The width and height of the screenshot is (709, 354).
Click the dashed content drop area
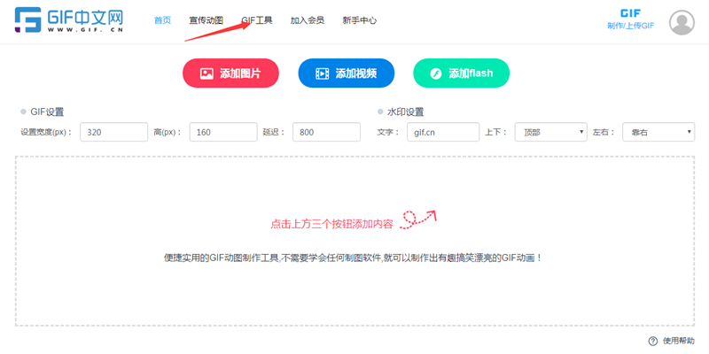click(355, 241)
